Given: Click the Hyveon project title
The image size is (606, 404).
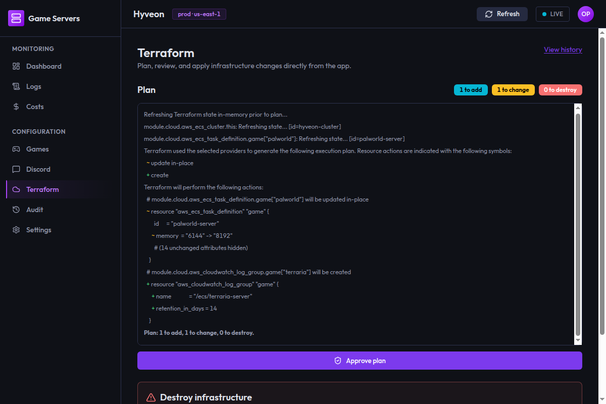Looking at the screenshot, I should click(x=148, y=14).
